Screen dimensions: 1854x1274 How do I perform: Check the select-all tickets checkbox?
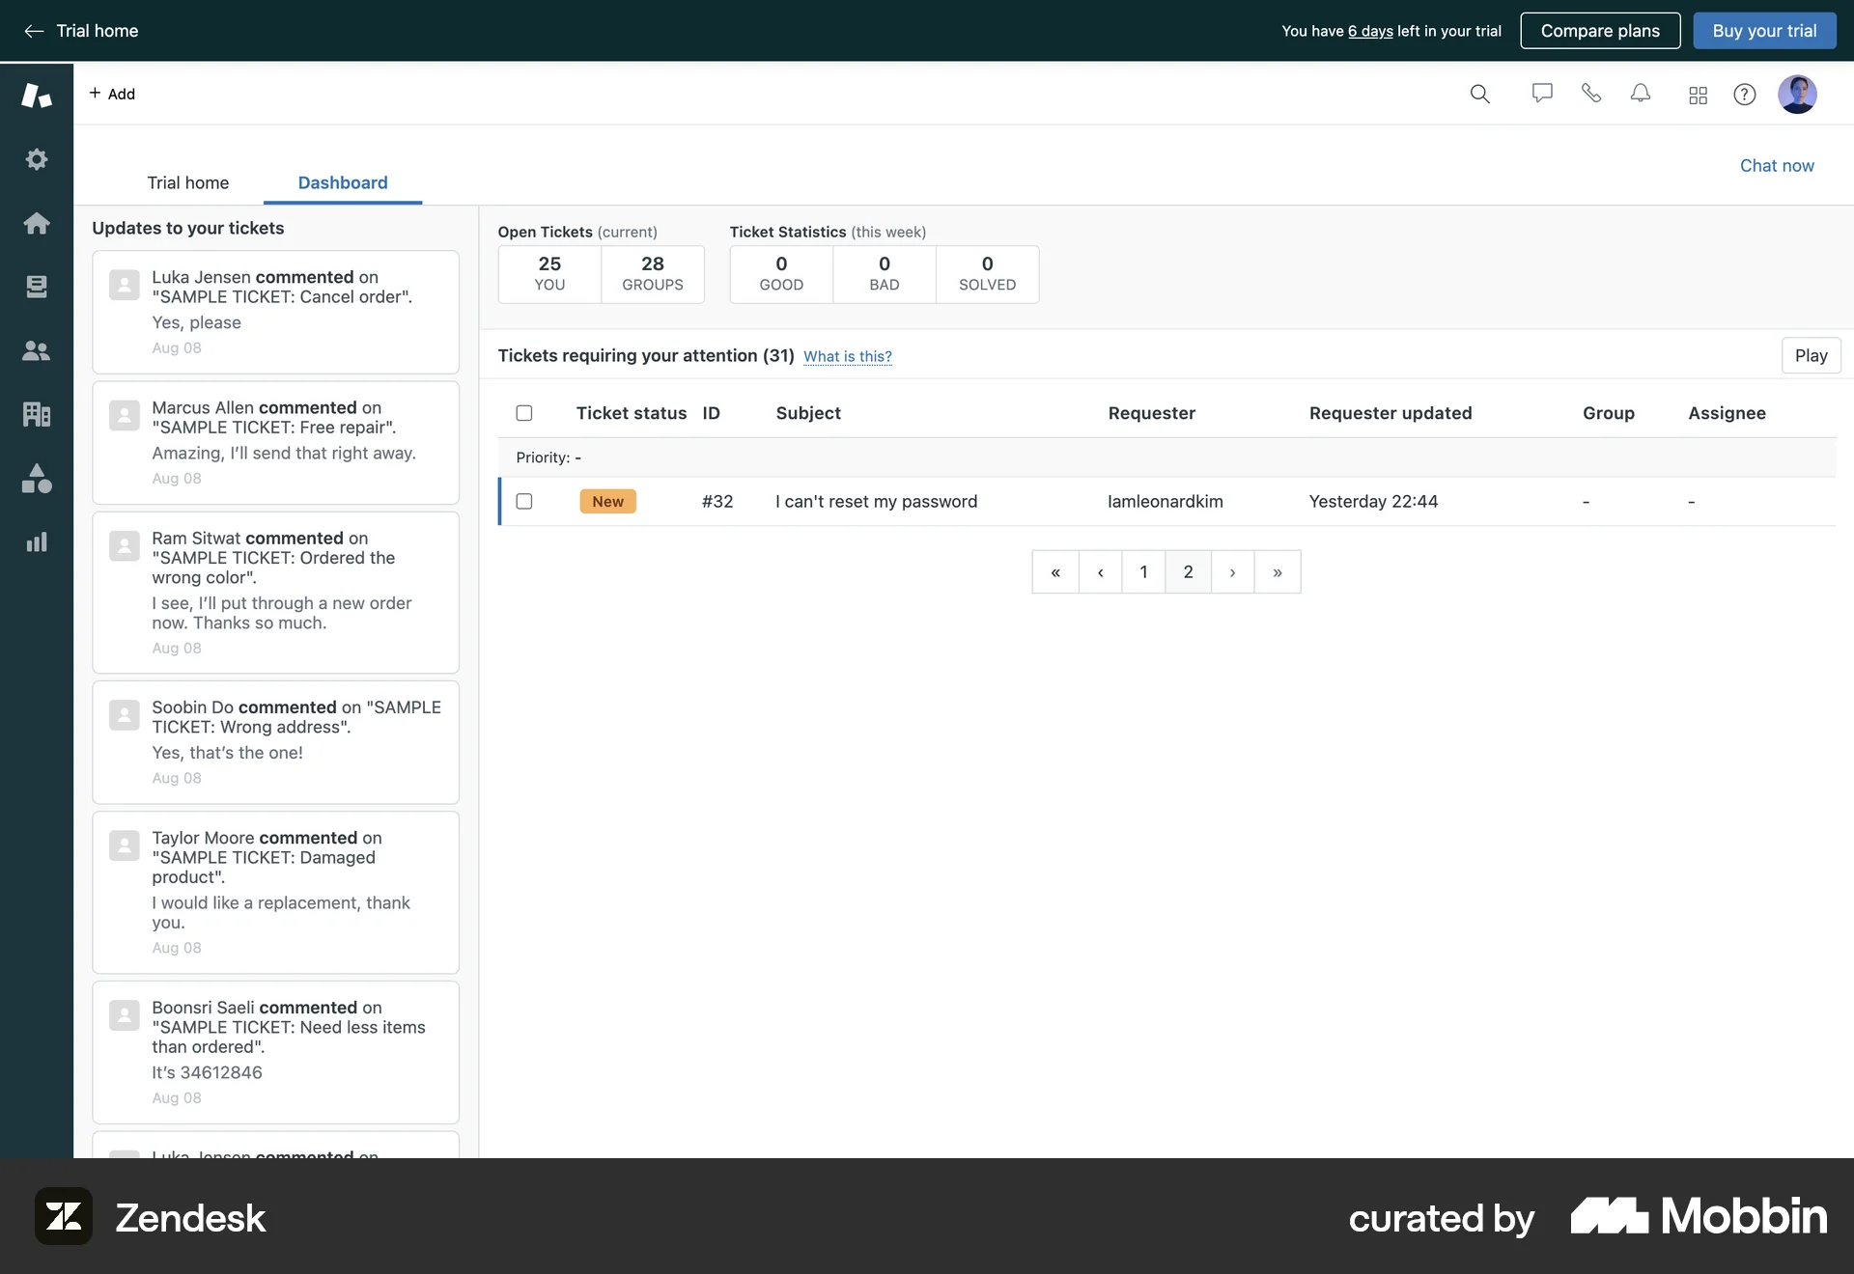tap(524, 412)
